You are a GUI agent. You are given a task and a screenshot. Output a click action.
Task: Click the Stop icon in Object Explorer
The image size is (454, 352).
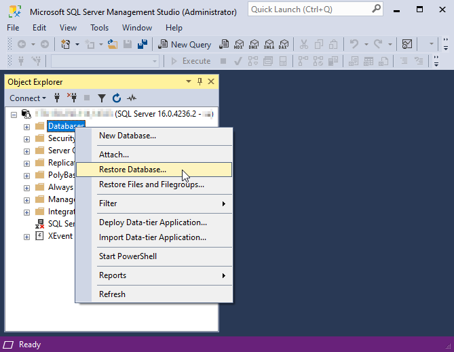(x=87, y=98)
